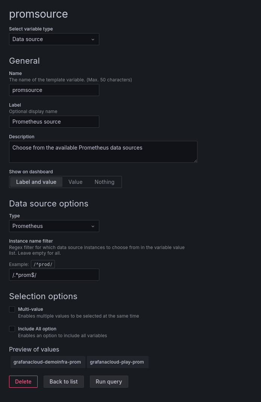
Task: Select the grafanacloud-play-prom preview value
Action: click(117, 362)
